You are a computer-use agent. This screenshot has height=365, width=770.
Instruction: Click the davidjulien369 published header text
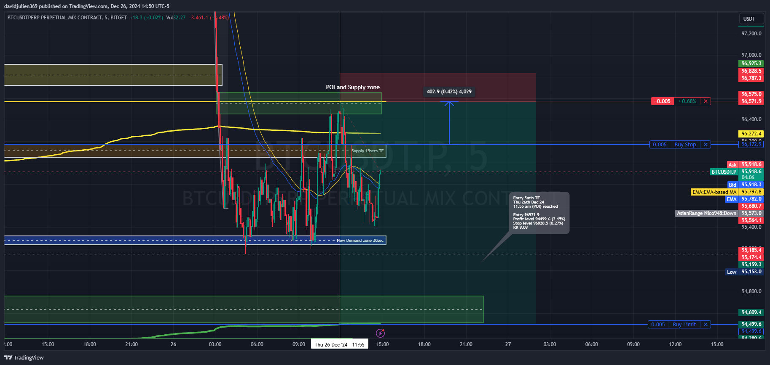point(86,6)
